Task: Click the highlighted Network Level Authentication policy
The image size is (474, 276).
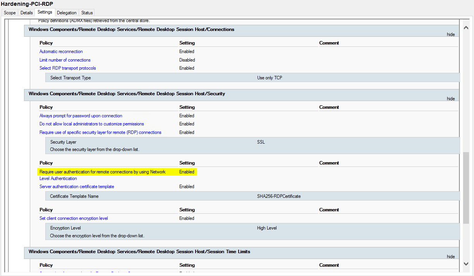Action: [102, 172]
